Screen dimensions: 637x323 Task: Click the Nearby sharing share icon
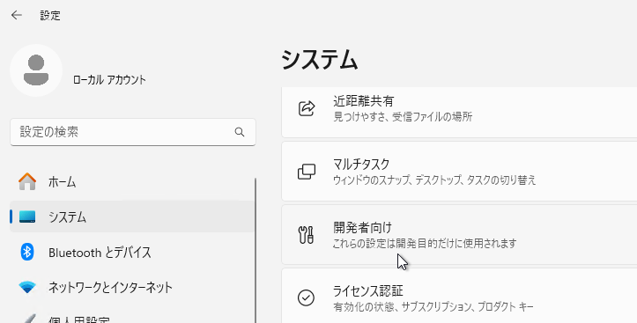(x=307, y=108)
